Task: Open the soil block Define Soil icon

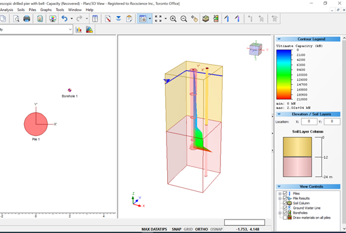Action: pos(205,18)
